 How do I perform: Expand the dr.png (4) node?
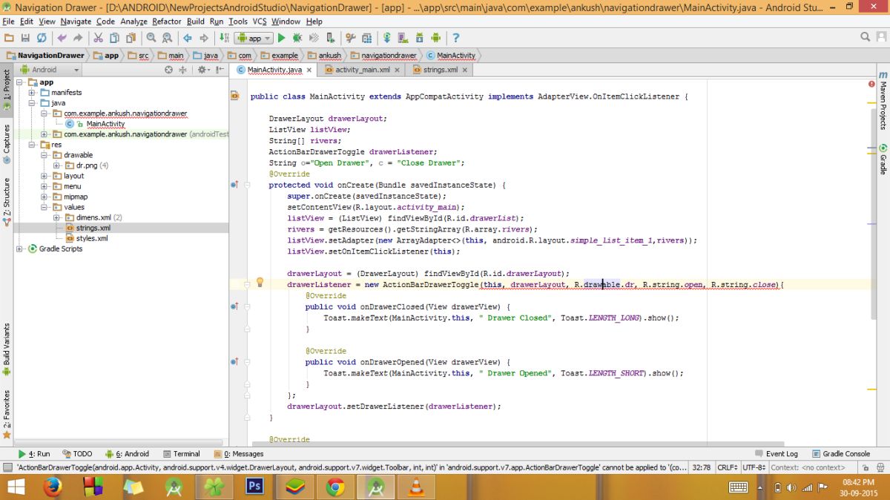(57, 165)
